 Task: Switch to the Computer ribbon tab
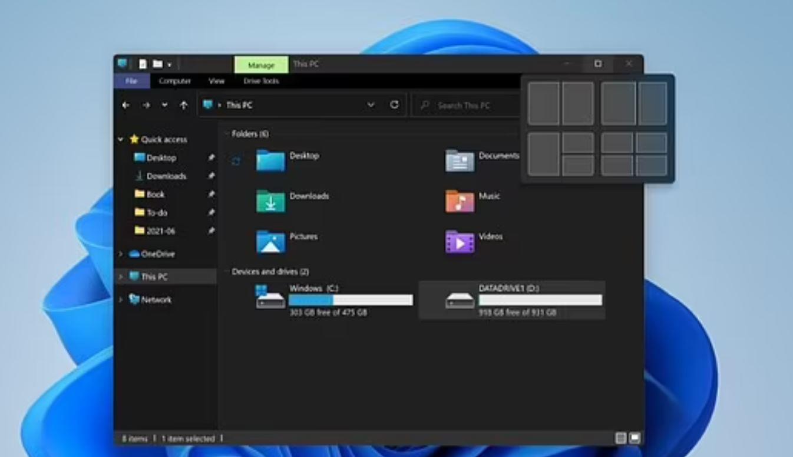175,81
